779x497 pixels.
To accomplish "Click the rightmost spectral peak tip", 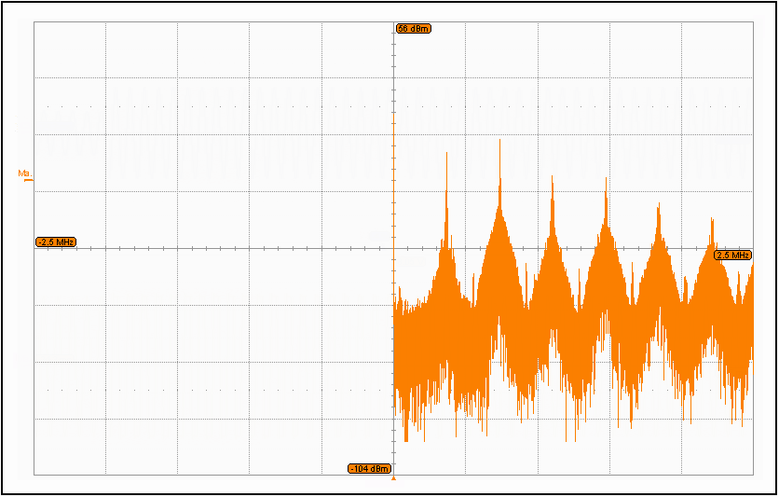I will (713, 221).
